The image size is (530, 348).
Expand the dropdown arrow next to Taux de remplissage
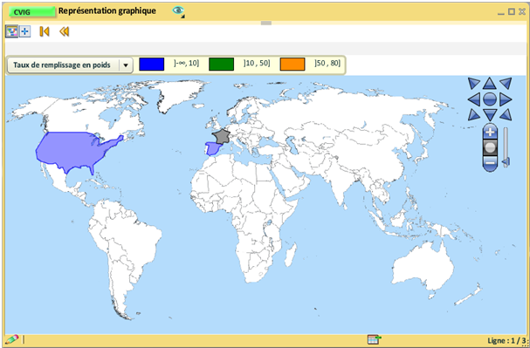pyautogui.click(x=126, y=65)
